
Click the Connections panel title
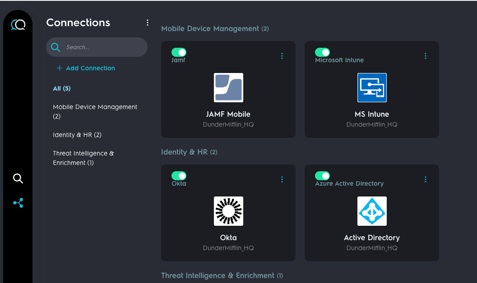[78, 23]
